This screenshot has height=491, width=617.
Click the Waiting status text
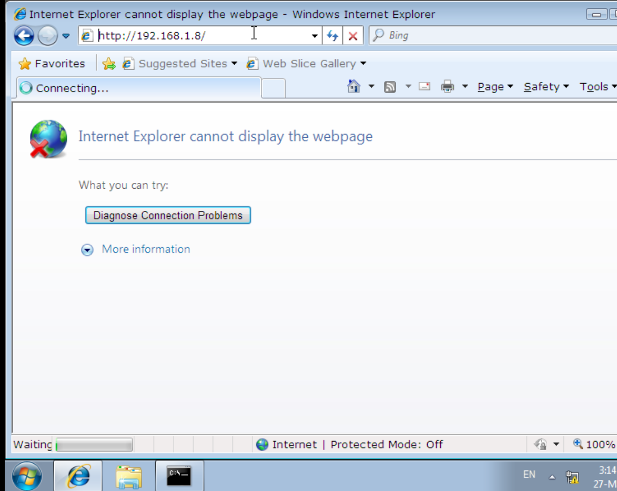point(32,445)
